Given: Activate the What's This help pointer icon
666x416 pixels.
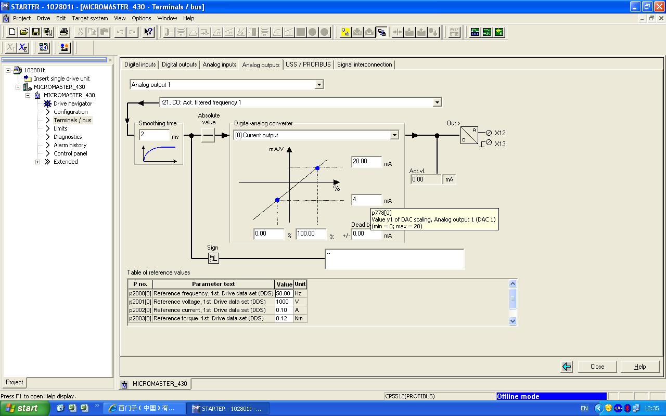Looking at the screenshot, I should tap(149, 32).
